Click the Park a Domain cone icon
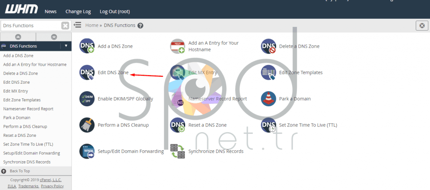This screenshot has width=430, height=190. click(x=268, y=99)
